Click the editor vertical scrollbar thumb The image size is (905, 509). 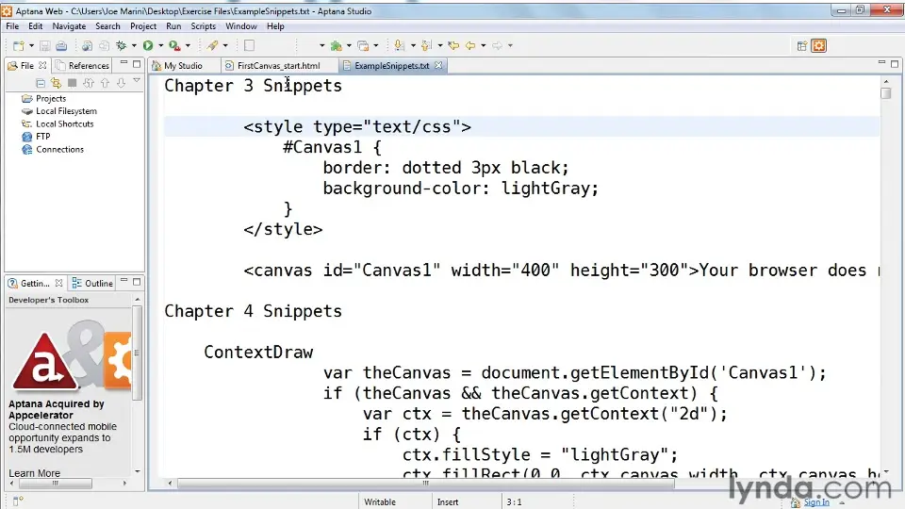pos(886,93)
